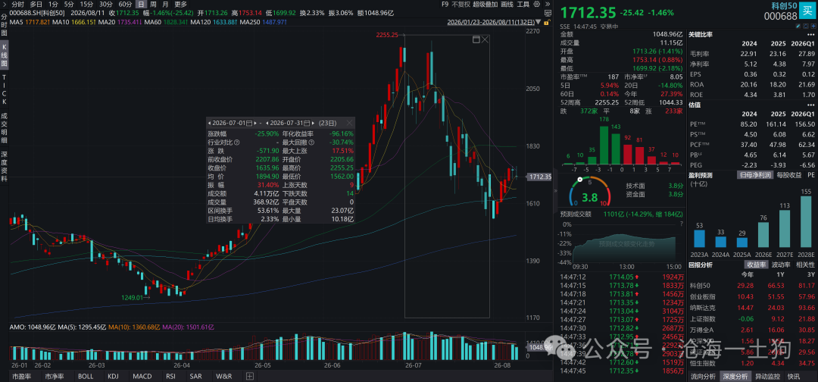
Task: Switch chart to 15分 period
Action: (x=86, y=5)
